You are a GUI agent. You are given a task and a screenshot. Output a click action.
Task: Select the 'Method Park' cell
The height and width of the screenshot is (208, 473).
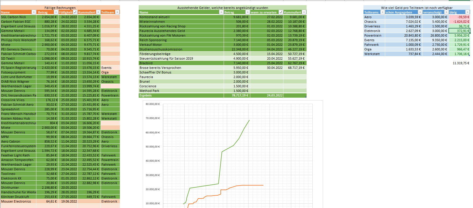coord(181,91)
